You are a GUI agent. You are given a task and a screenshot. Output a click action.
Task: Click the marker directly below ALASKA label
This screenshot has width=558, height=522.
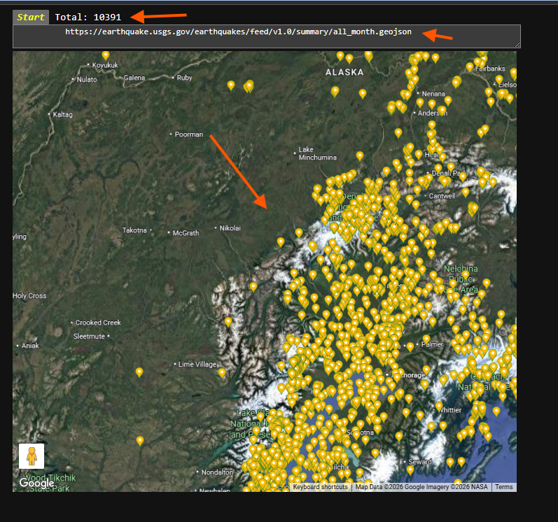tap(335, 91)
